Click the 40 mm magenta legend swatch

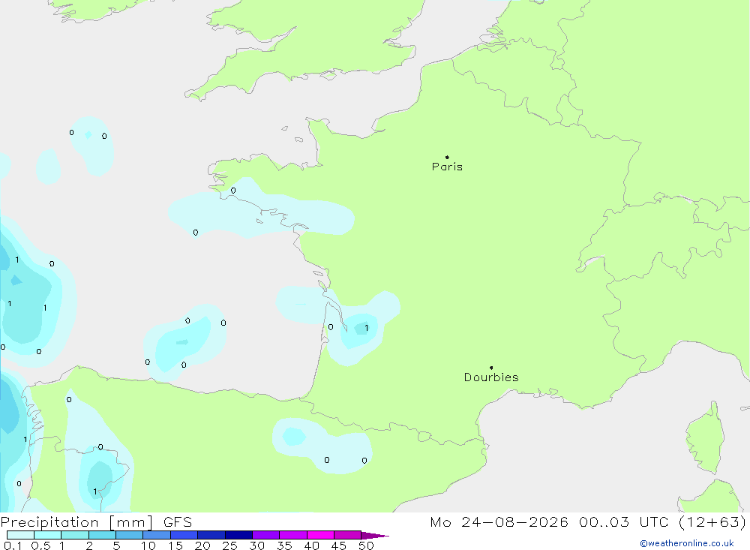[320, 535]
